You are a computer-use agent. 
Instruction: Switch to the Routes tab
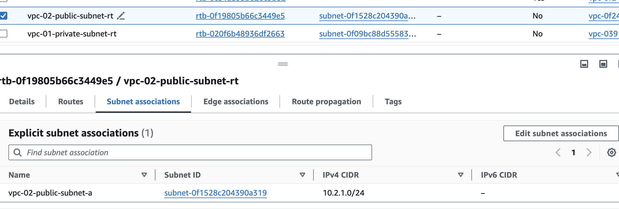(71, 102)
